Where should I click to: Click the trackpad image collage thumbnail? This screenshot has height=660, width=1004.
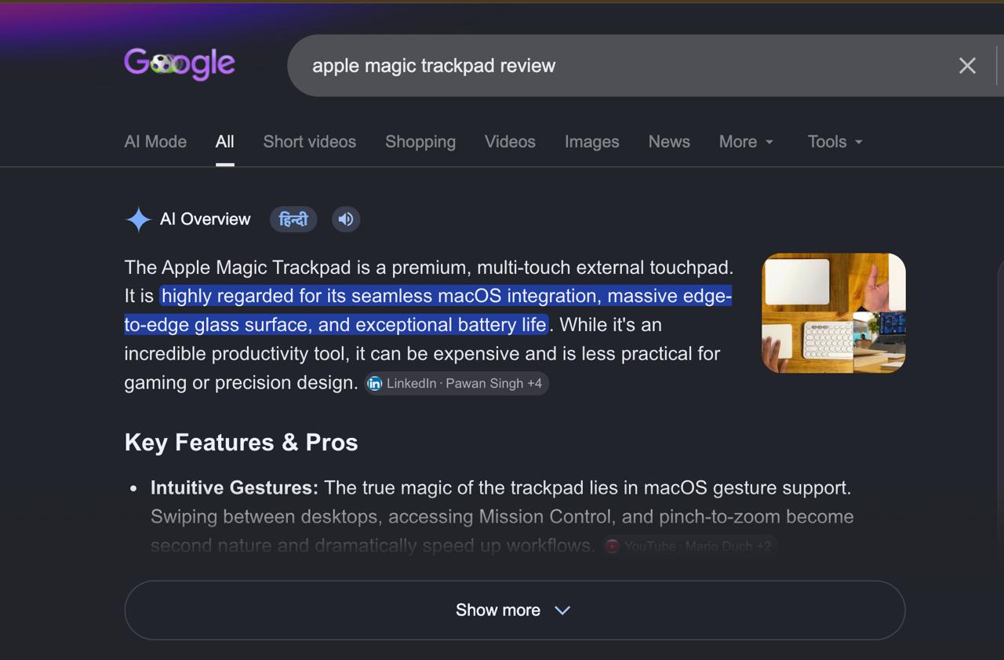coord(834,313)
